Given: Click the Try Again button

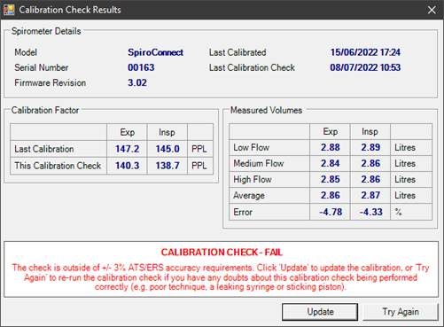Looking at the screenshot, I should coord(401,312).
